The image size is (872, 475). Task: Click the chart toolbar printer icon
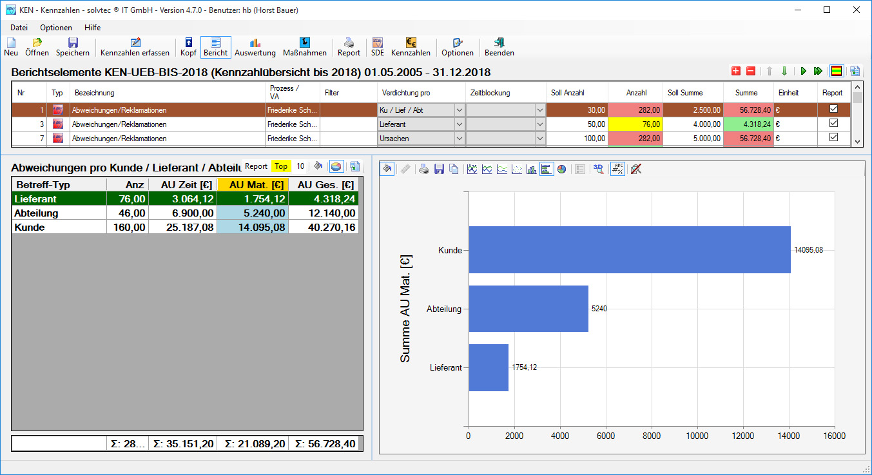[x=423, y=169]
